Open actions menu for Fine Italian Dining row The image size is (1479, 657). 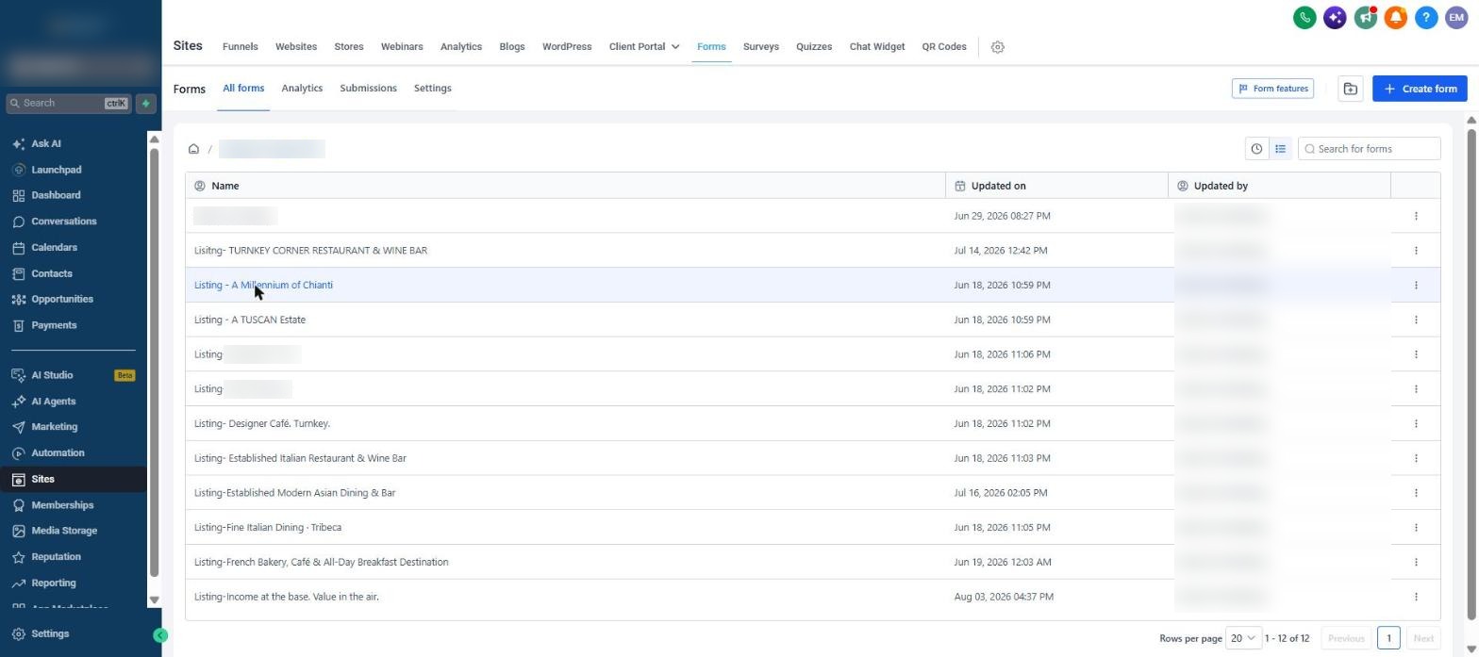click(x=1416, y=527)
